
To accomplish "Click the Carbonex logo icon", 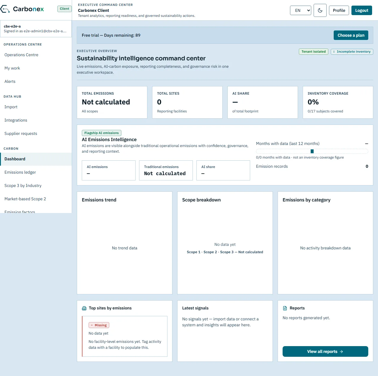I will (5, 9).
